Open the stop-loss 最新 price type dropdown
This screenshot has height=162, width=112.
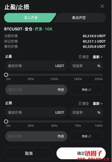(x=98, y=103)
